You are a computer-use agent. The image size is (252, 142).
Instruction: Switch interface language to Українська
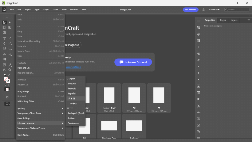[x=76, y=123]
